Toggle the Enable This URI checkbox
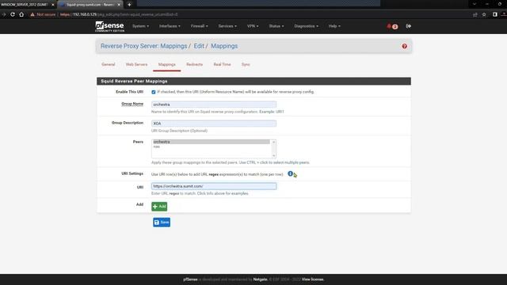The width and height of the screenshot is (507, 285). 154,92
